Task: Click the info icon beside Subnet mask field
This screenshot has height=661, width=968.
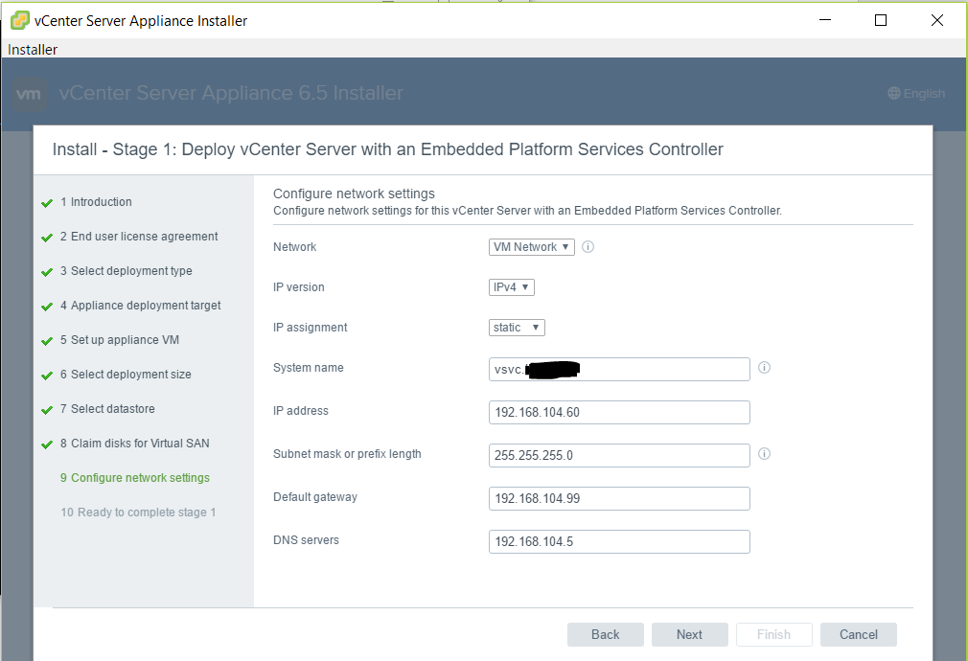Action: pyautogui.click(x=764, y=454)
